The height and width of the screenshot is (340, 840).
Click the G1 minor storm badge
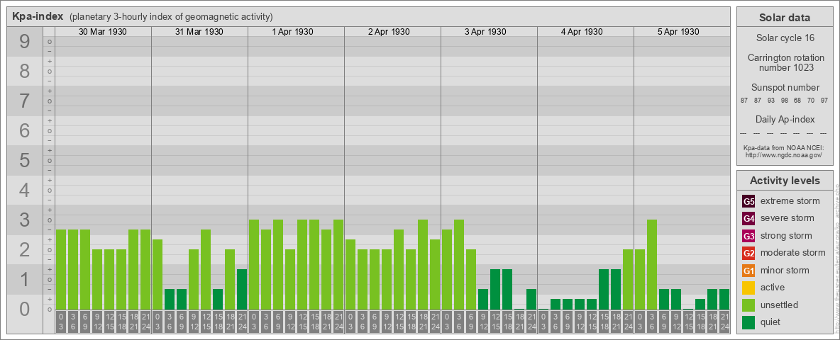pyautogui.click(x=748, y=271)
